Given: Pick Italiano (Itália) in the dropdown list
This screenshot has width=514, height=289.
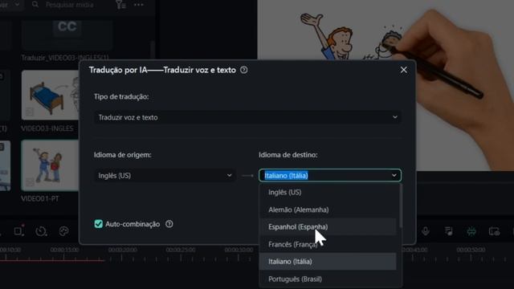Looking at the screenshot, I should (328, 262).
